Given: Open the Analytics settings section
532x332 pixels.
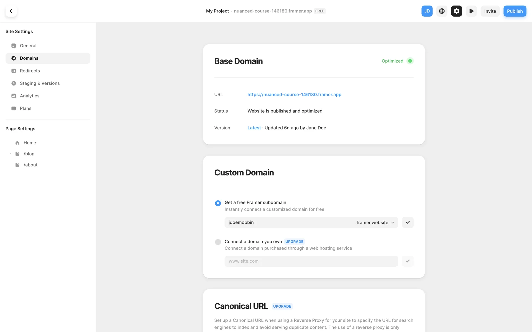Looking at the screenshot, I should point(29,96).
